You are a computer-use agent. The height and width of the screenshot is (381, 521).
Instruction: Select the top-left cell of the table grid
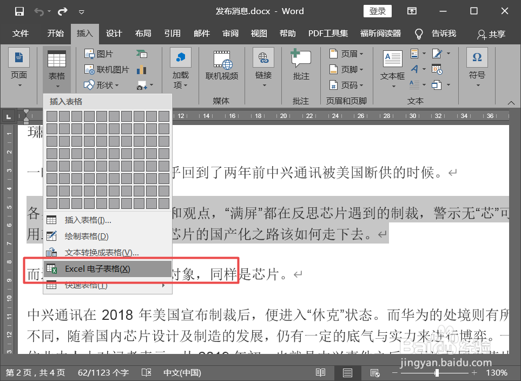pyautogui.click(x=52, y=116)
